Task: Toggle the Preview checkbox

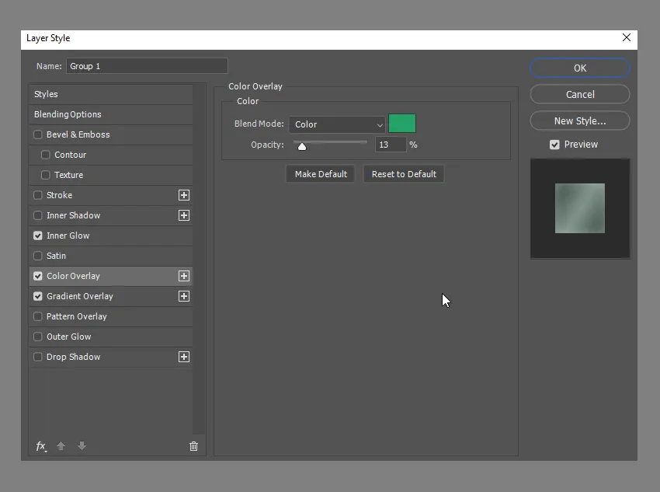Action: tap(554, 145)
